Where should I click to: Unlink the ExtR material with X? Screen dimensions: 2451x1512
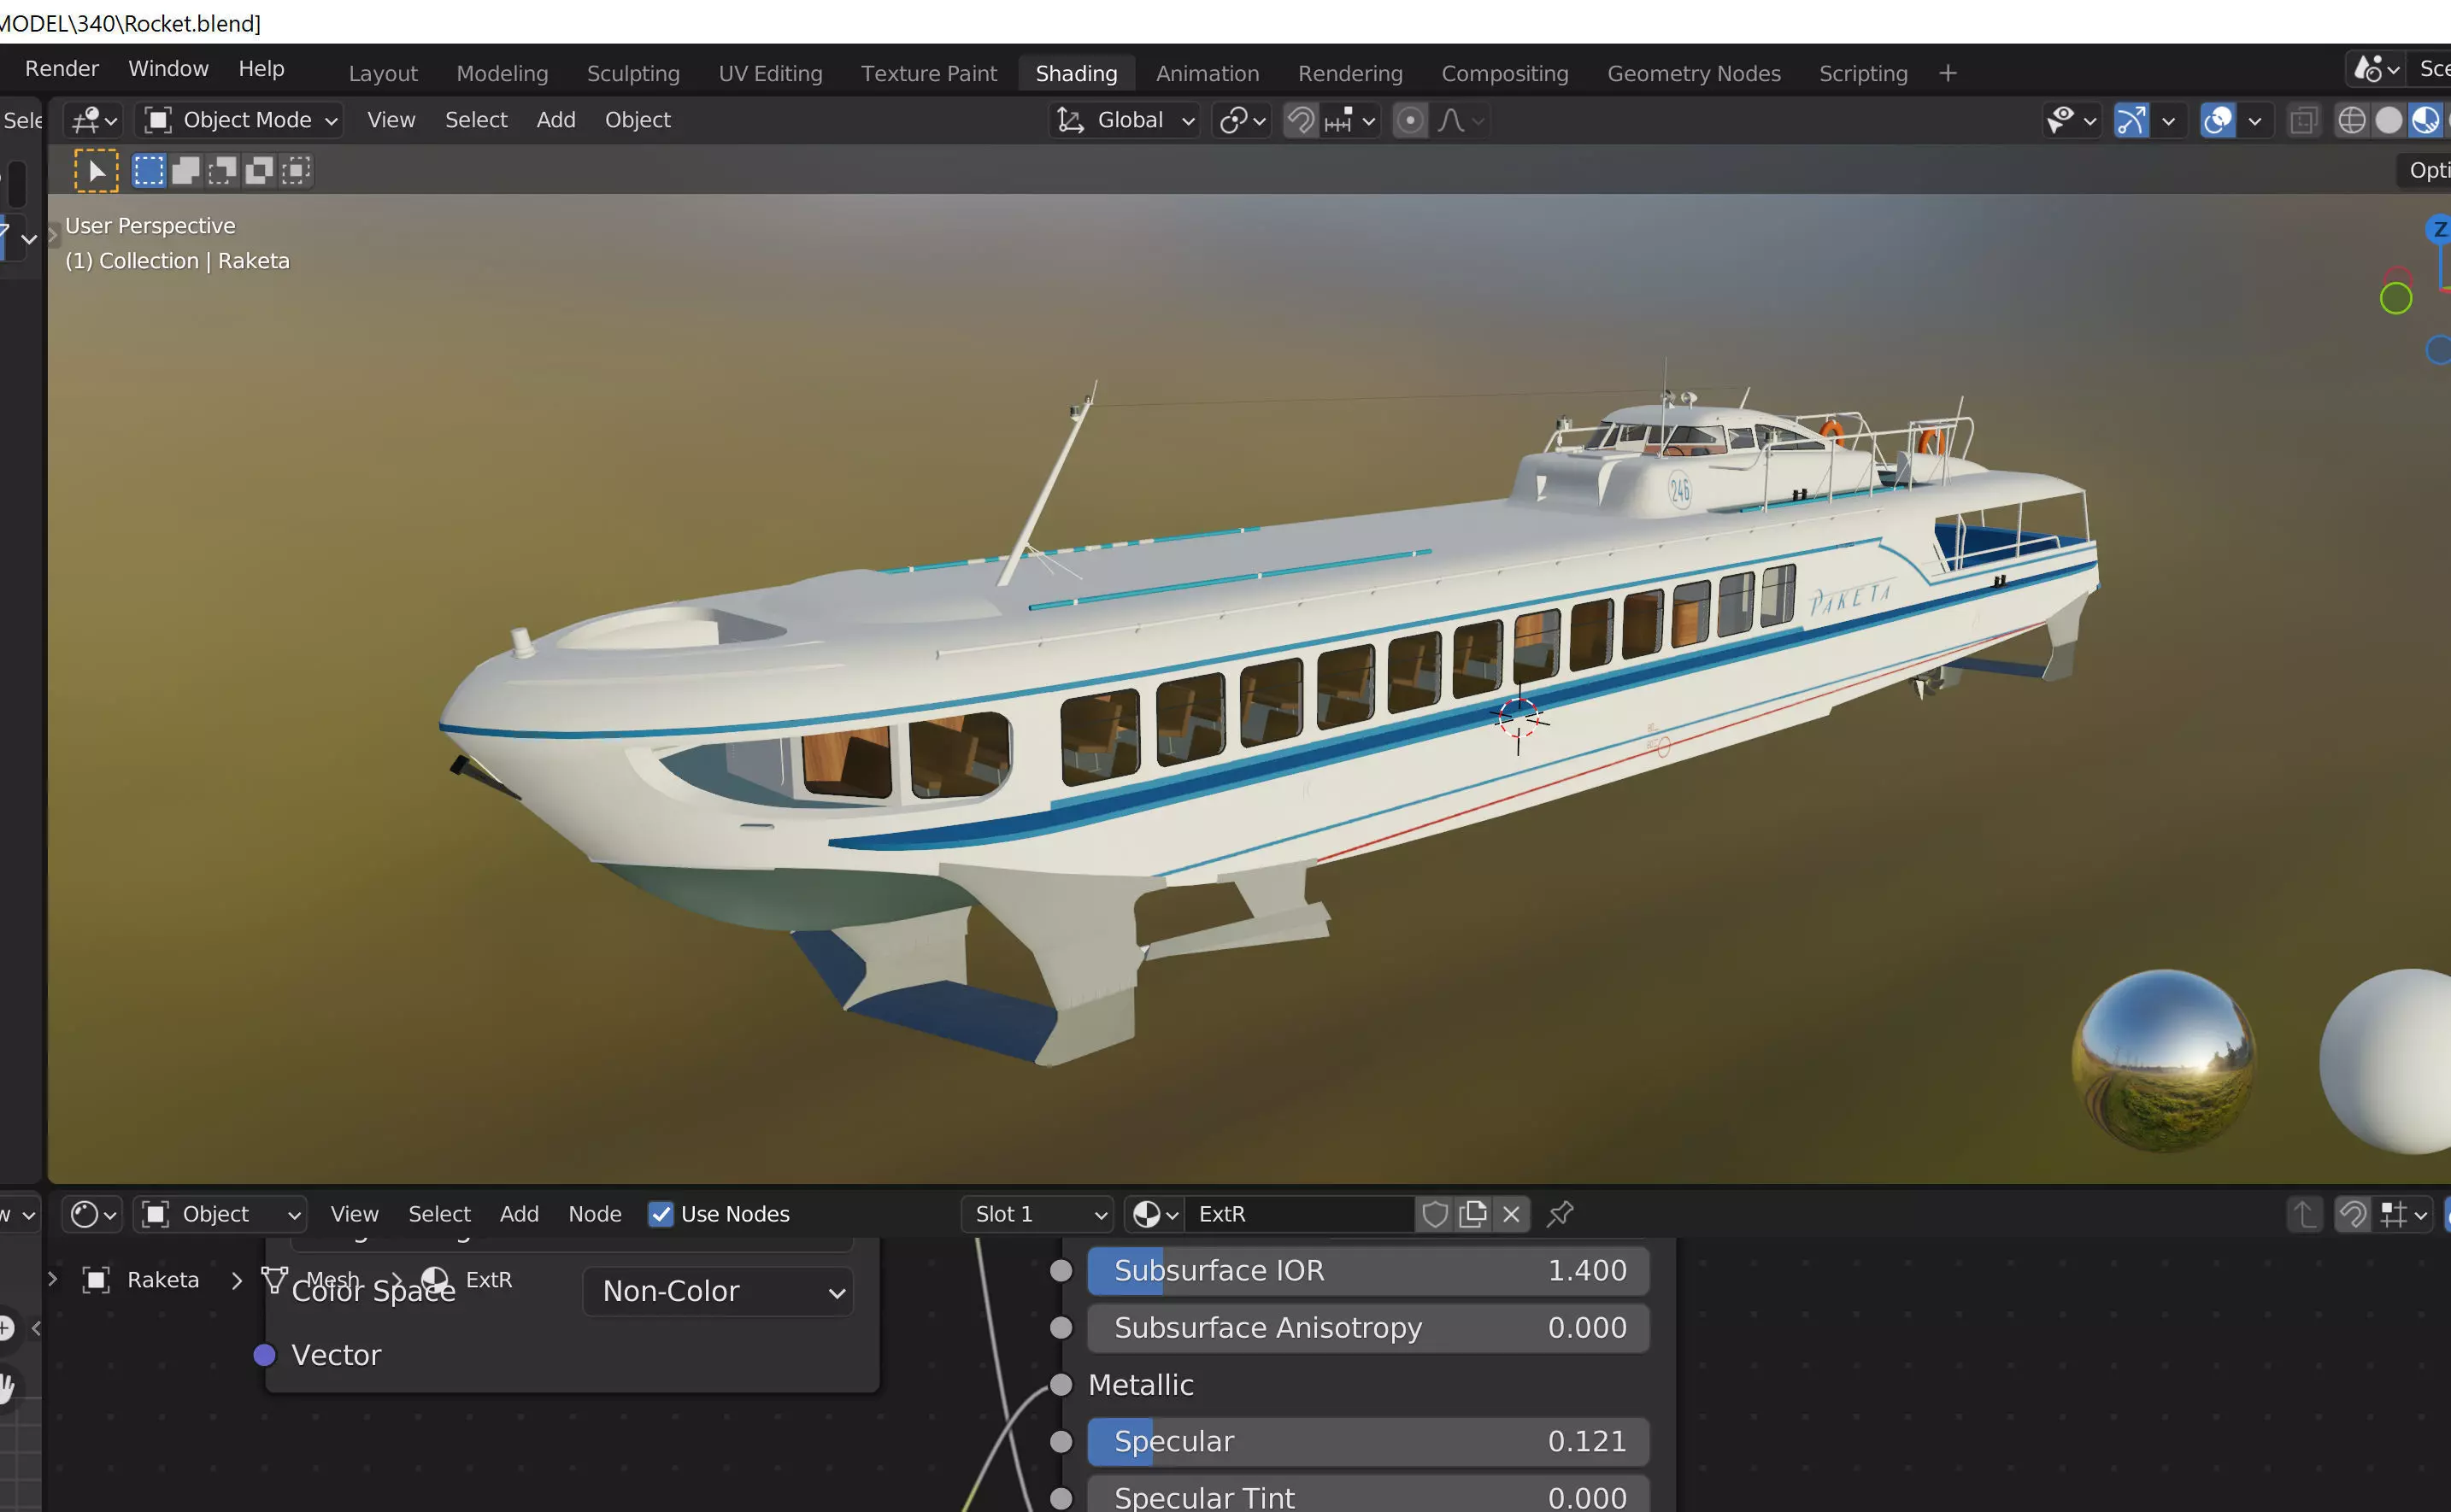point(1511,1214)
